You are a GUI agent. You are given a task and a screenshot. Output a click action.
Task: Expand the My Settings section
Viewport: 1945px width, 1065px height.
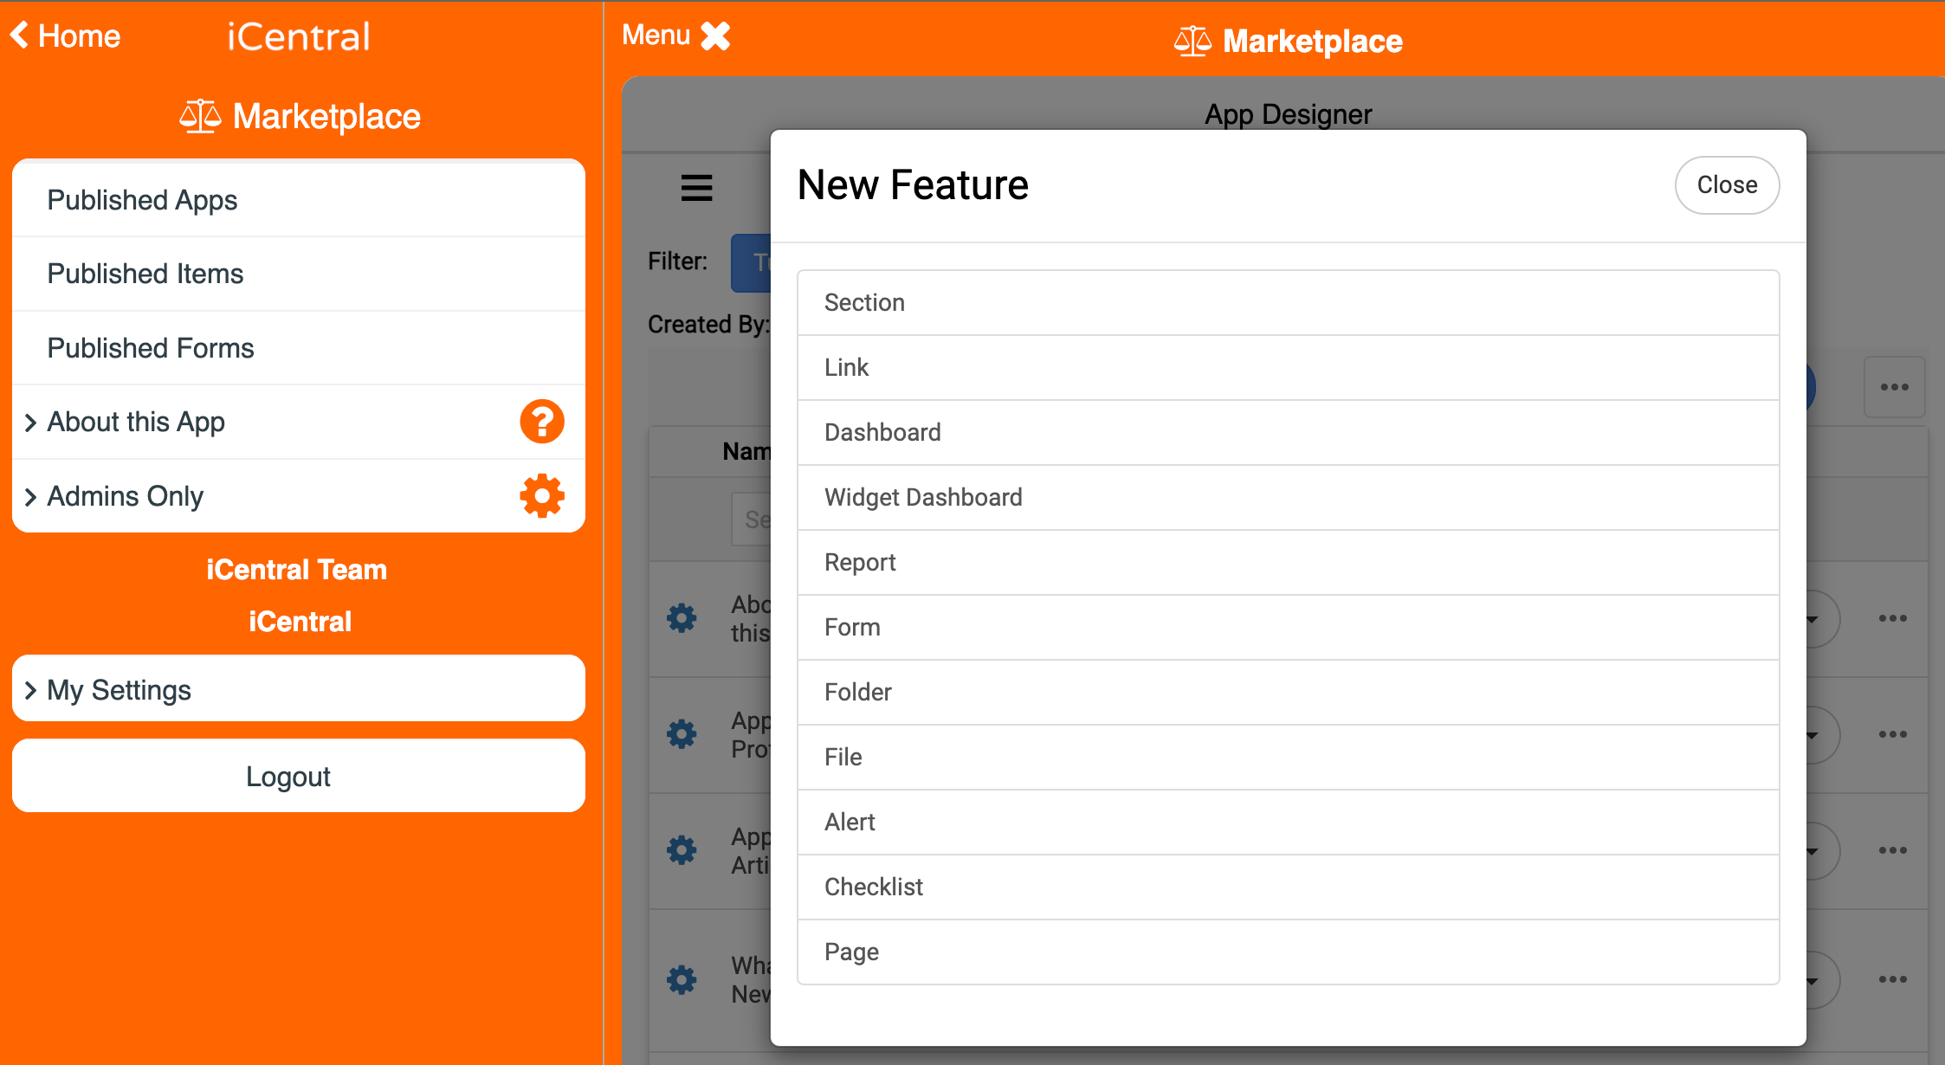point(119,689)
